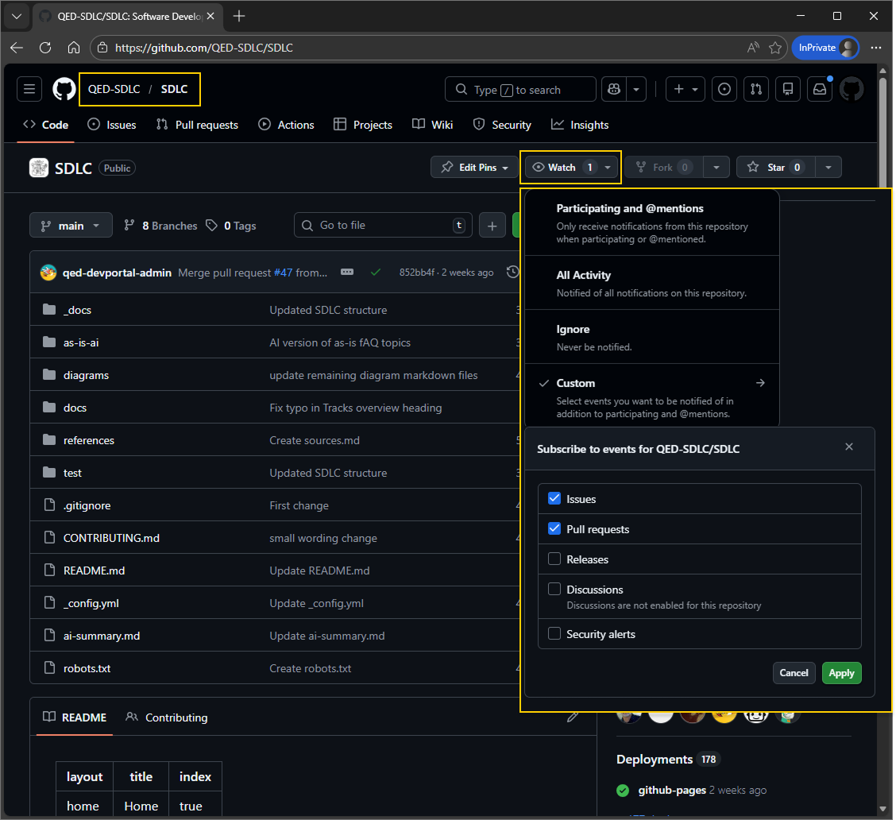Open the global Issues icon in the header
896x820 pixels.
coord(724,89)
